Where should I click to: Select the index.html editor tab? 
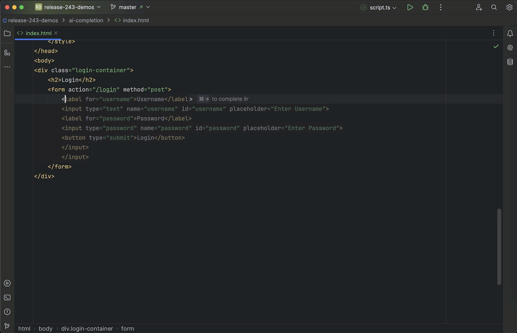[x=37, y=33]
